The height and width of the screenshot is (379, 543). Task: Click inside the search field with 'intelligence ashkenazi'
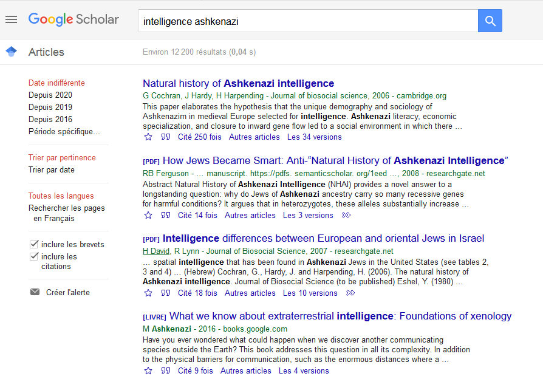308,21
